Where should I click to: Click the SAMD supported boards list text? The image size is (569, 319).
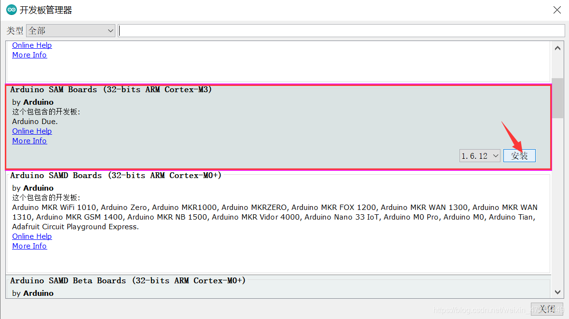(x=275, y=217)
